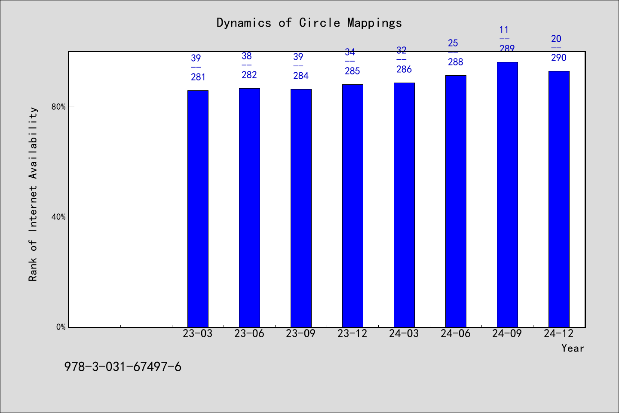Image resolution: width=619 pixels, height=413 pixels.
Task: Click the '40%' y-axis tick label
Action: coord(58,217)
